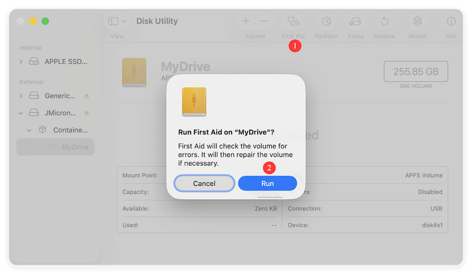Click the 255.85 GB capacity display
The height and width of the screenshot is (274, 472).
pyautogui.click(x=415, y=71)
